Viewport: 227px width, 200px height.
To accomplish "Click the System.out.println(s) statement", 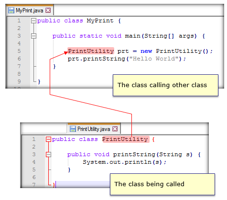I will [x=124, y=162].
